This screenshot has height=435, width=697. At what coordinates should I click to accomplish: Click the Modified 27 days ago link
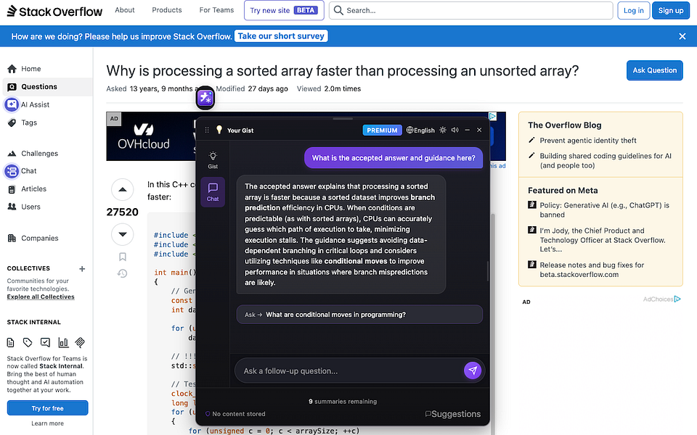252,88
